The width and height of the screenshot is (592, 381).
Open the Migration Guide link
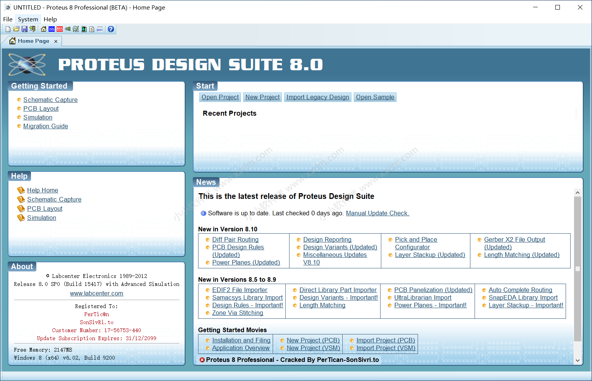[x=46, y=126]
